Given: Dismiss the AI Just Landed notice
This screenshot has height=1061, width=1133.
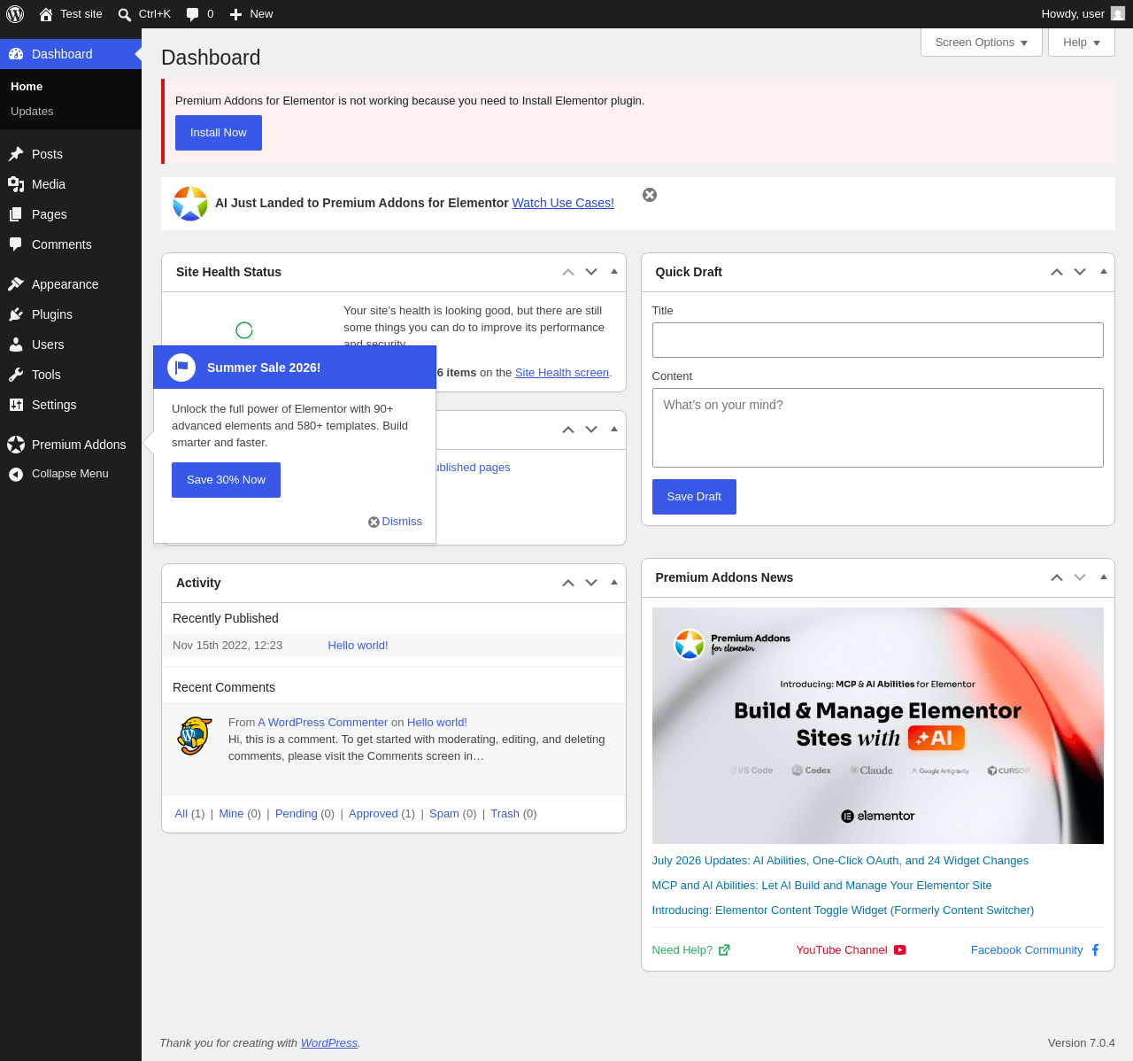Looking at the screenshot, I should (650, 195).
